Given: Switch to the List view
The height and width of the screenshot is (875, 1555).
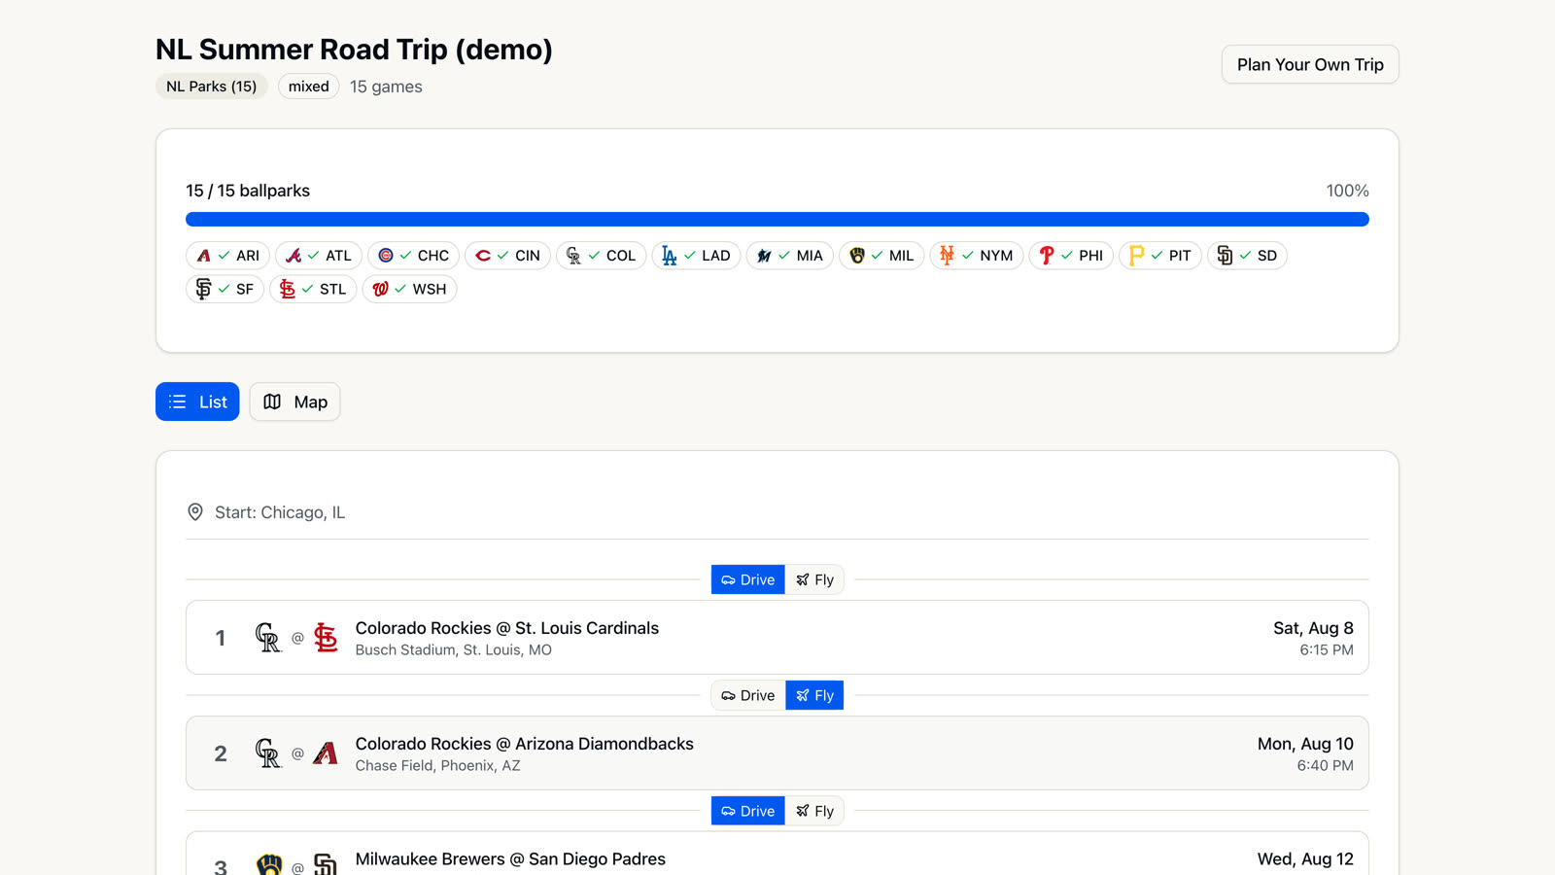Looking at the screenshot, I should click(197, 402).
